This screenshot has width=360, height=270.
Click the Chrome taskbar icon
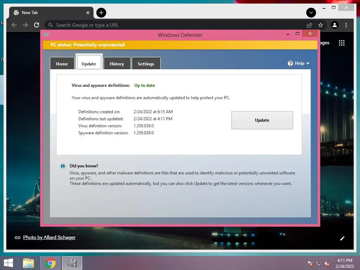50,263
